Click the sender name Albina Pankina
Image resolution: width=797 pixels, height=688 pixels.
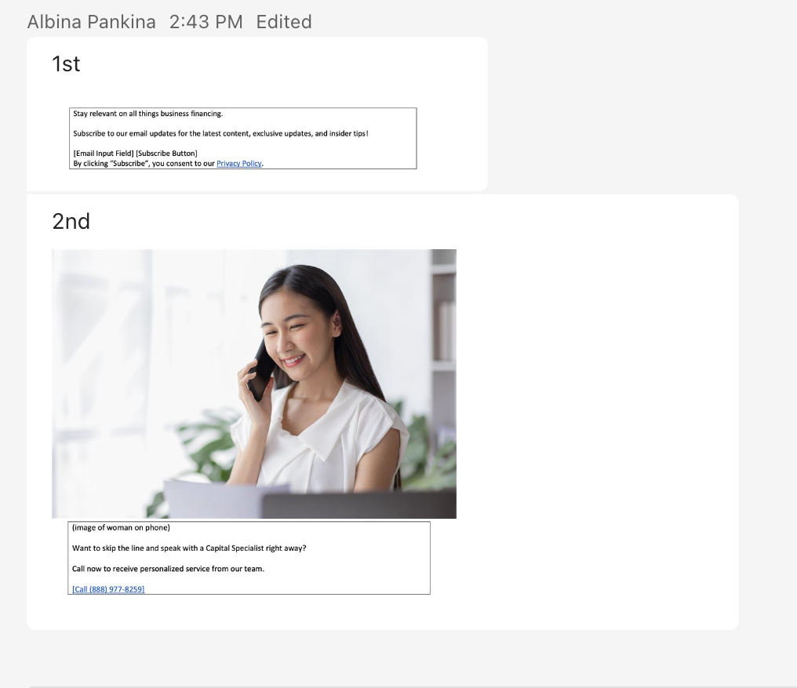point(92,22)
